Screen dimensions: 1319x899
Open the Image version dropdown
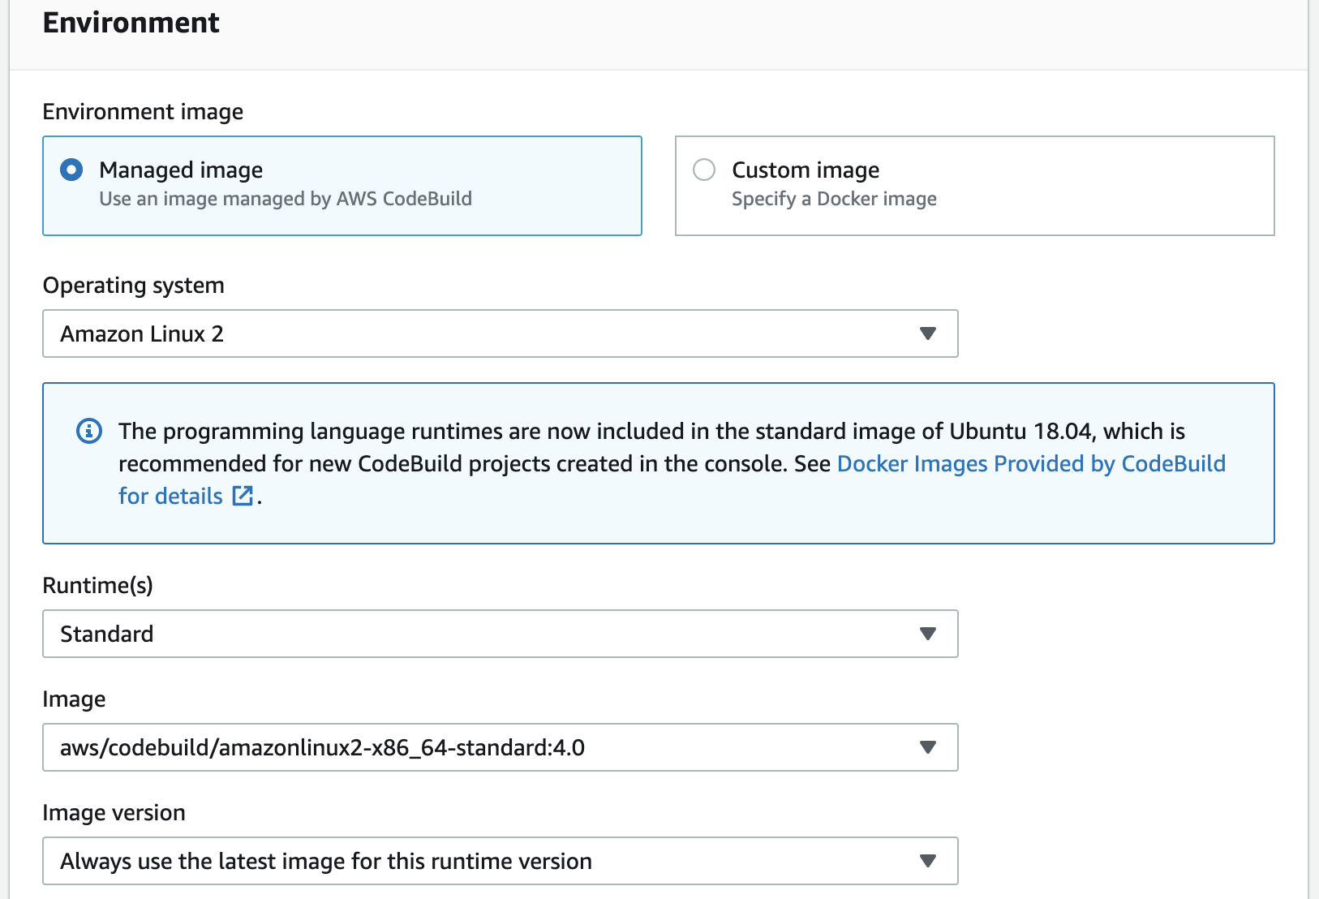coord(500,861)
